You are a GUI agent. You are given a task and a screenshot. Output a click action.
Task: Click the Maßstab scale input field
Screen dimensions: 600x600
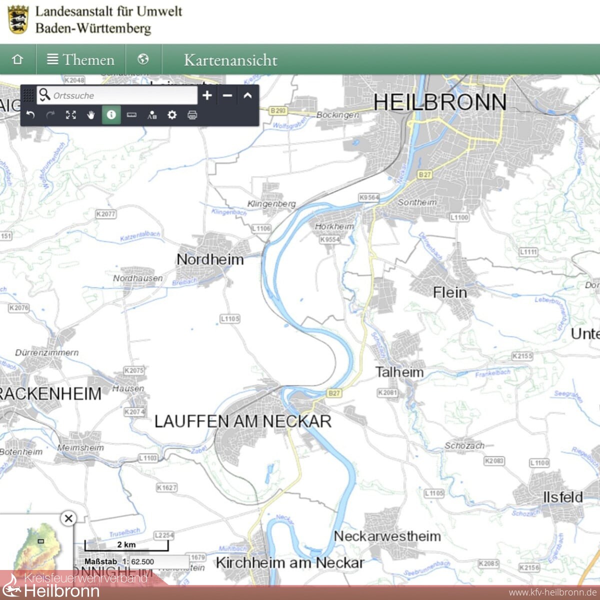click(158, 561)
